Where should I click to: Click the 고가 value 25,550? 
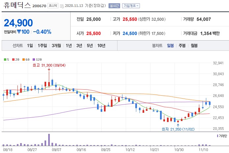point(130,19)
